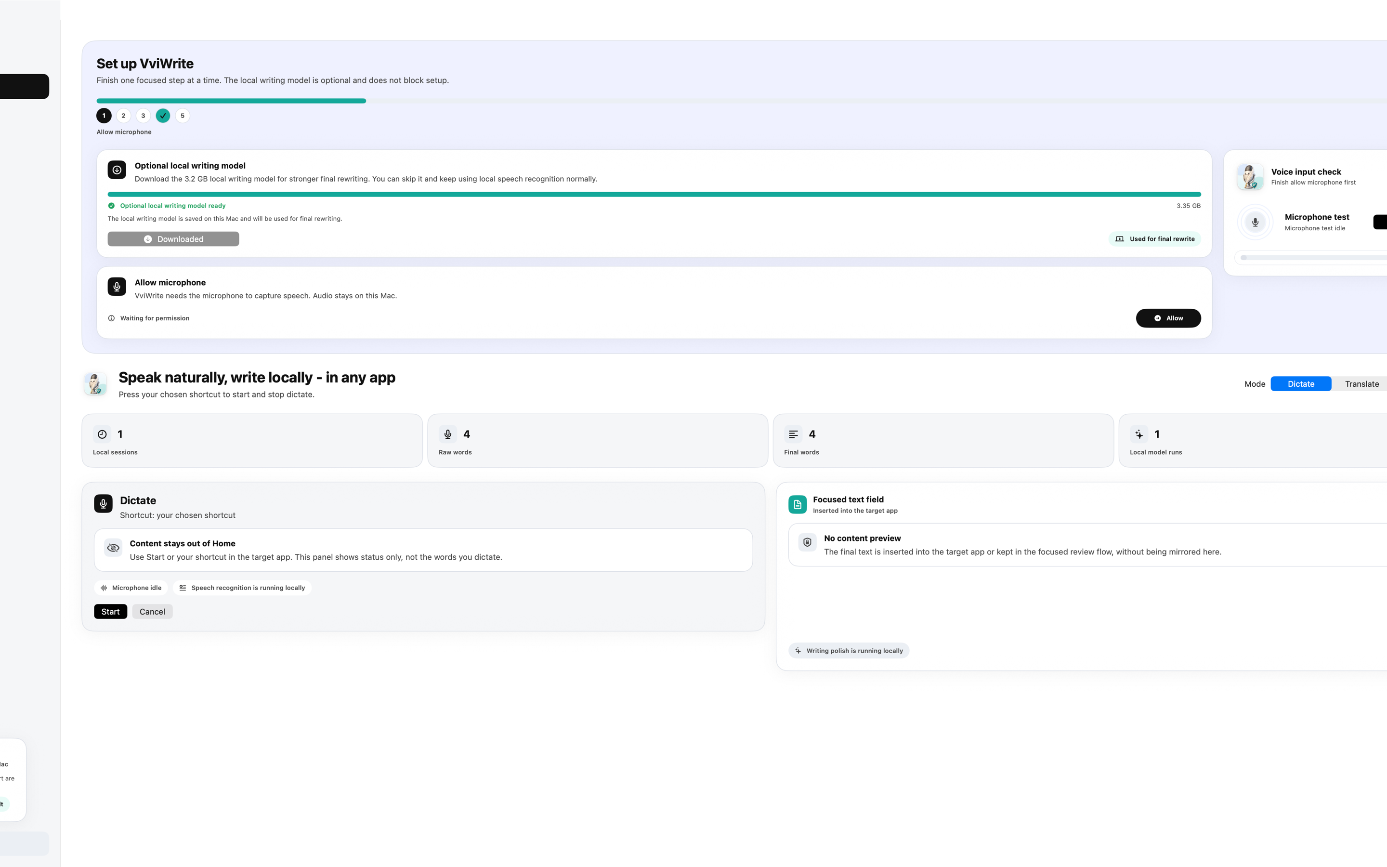This screenshot has height=867, width=1387.
Task: Click the Final words stat card
Action: pos(943,441)
